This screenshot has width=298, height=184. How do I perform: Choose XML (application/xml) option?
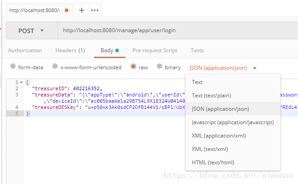[233, 136]
